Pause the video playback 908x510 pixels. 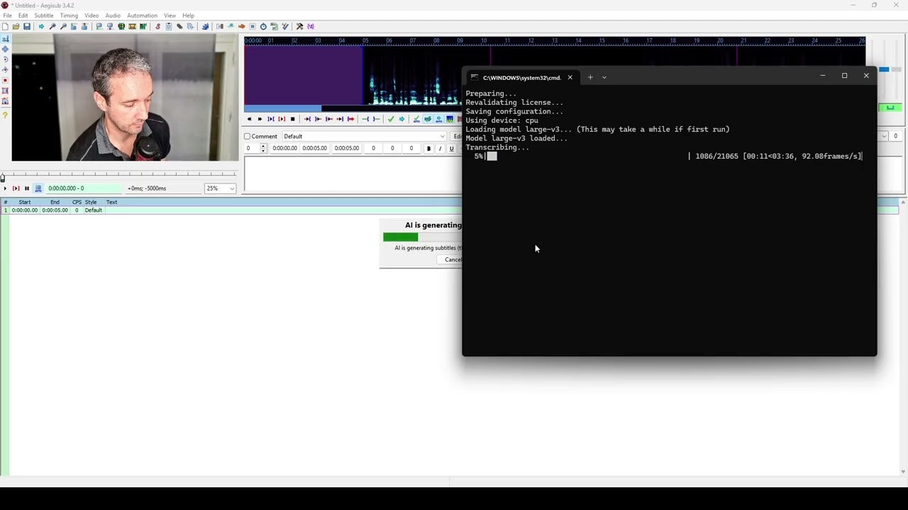(x=27, y=188)
